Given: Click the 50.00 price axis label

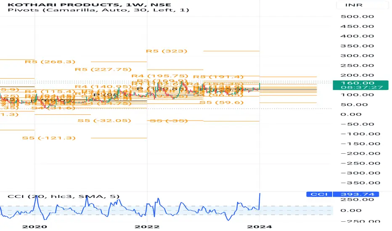Looking at the screenshot, I should click(354, 105).
